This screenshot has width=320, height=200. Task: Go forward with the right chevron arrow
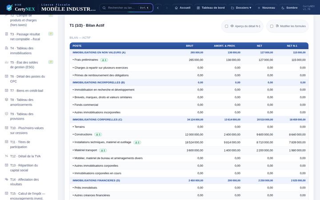point(167,8)
